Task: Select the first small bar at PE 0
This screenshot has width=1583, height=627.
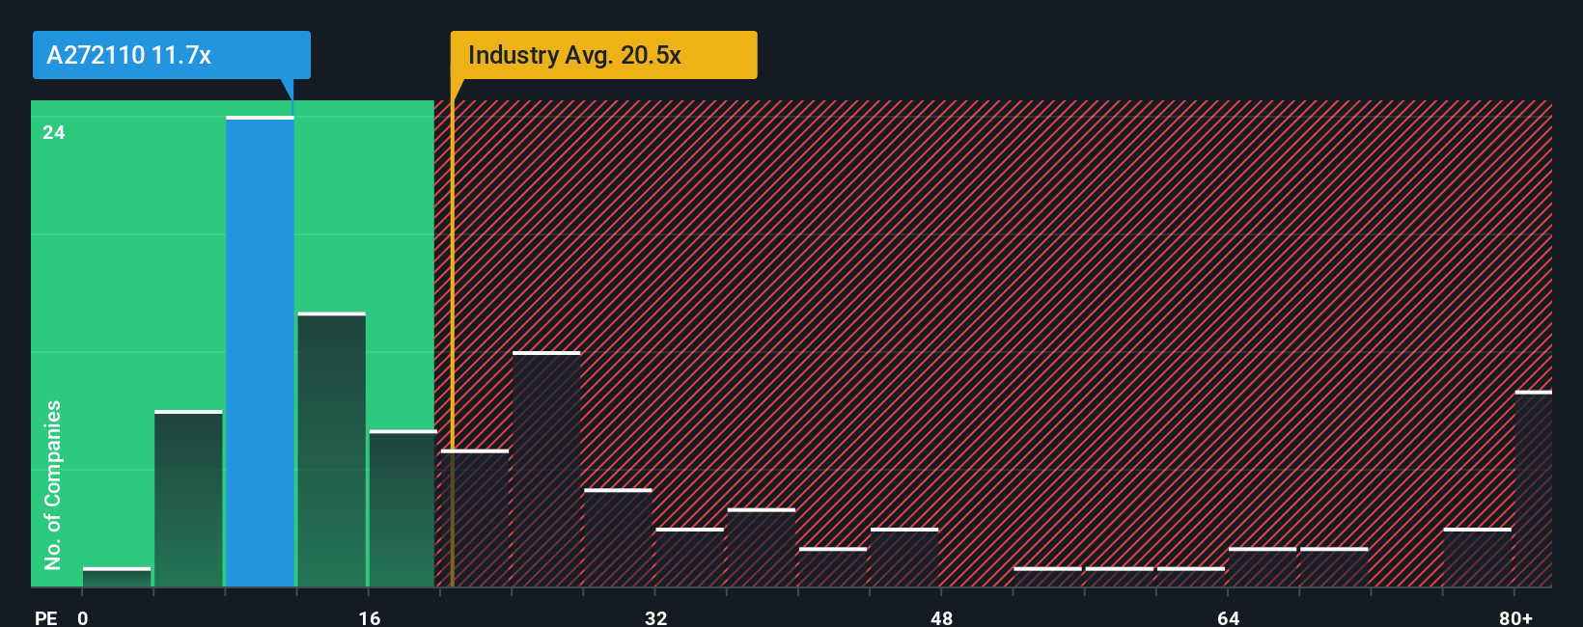Action: click(x=117, y=577)
